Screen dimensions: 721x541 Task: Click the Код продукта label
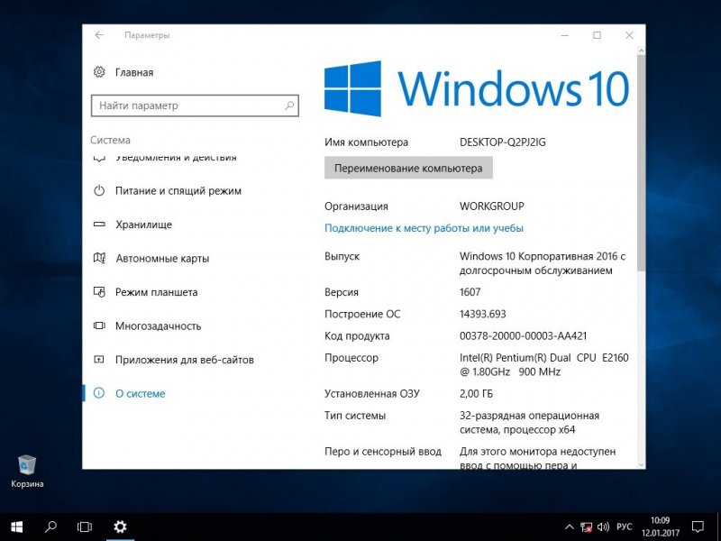click(x=357, y=335)
